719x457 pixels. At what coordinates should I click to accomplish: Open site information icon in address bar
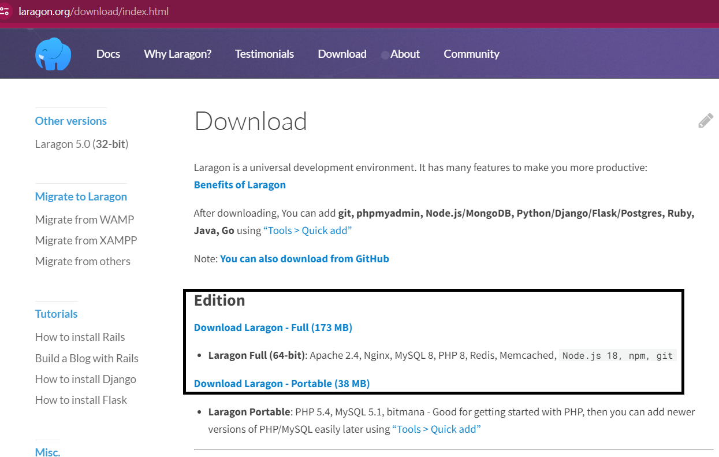click(x=5, y=11)
